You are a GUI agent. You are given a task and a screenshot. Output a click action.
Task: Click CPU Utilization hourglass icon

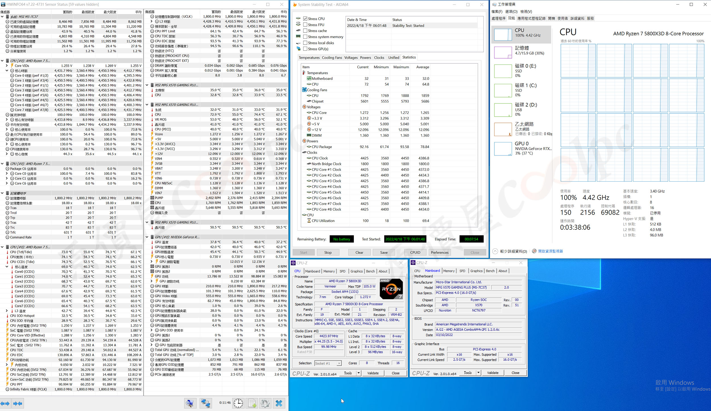[309, 221]
